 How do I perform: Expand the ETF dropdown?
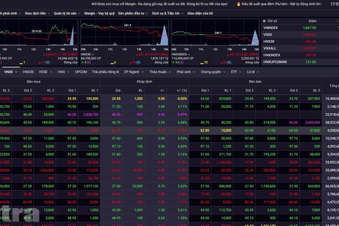[x=236, y=72]
